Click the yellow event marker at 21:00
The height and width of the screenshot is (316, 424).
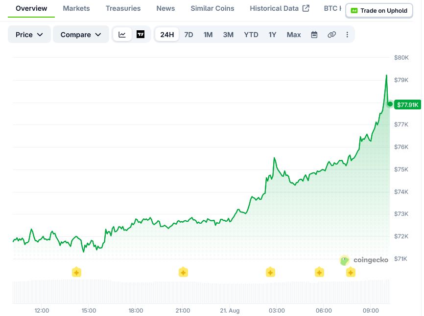pyautogui.click(x=183, y=272)
